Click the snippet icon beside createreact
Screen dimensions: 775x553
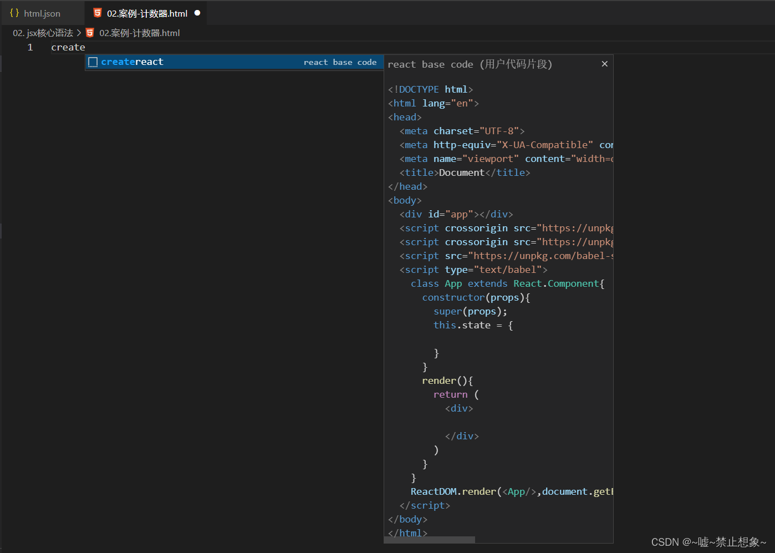[x=93, y=62]
